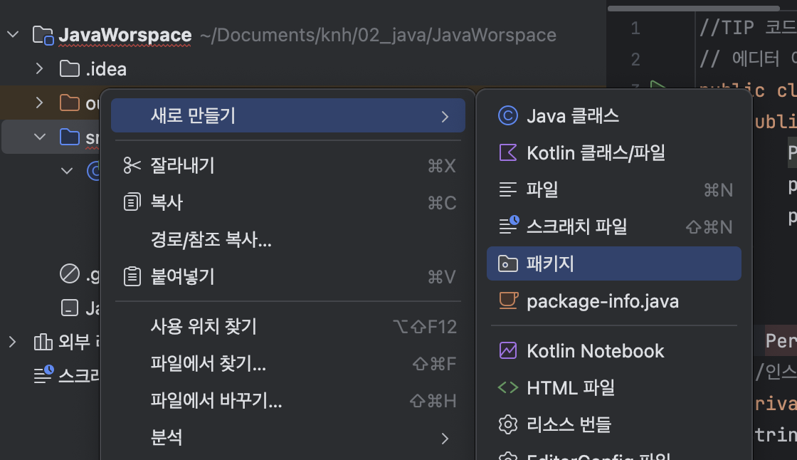Viewport: 797px width, 460px height.
Task: Click the //TIP comment on line 1
Action: (x=748, y=28)
